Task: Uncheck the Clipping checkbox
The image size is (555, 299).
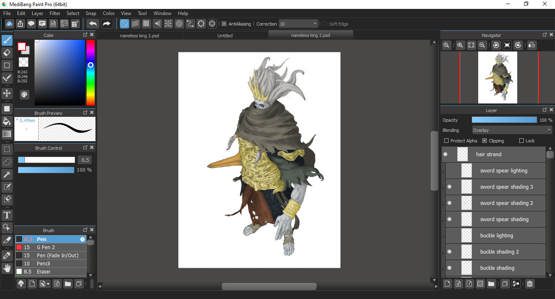Action: coord(485,141)
